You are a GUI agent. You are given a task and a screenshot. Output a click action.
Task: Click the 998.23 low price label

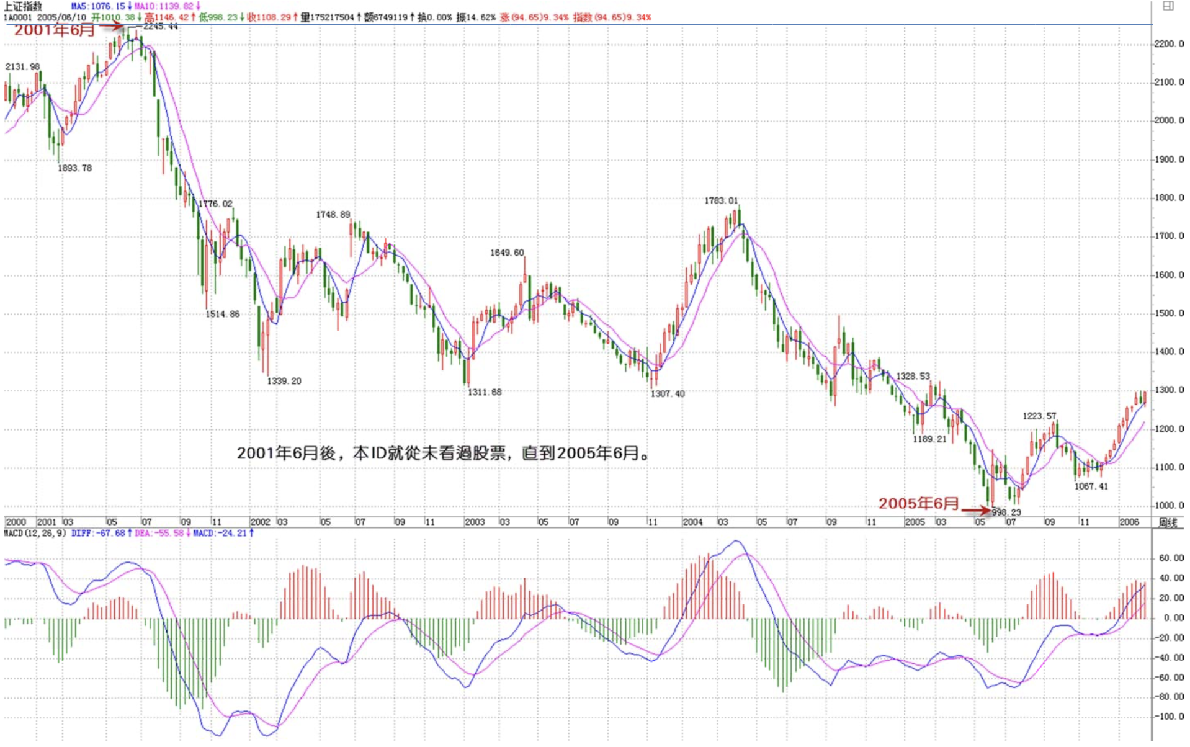[1006, 512]
